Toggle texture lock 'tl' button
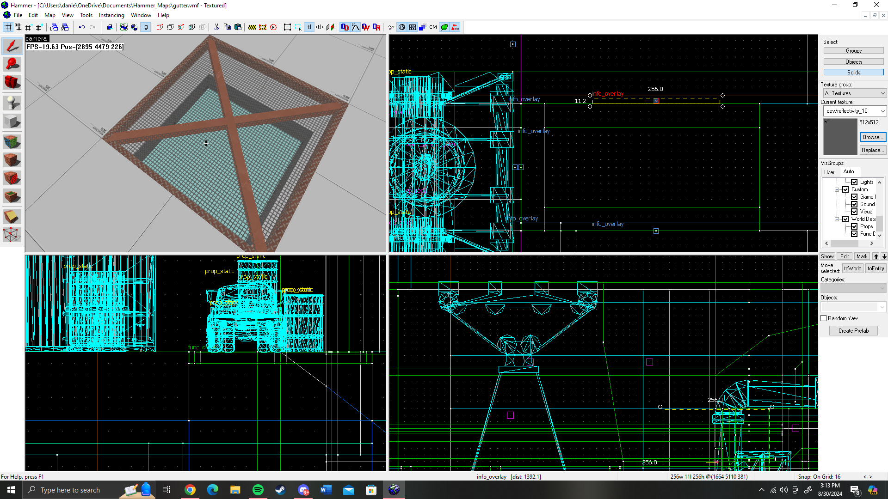 point(309,27)
